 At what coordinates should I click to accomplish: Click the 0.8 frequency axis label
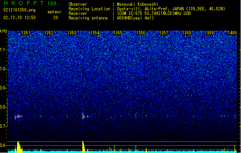coord(3,107)
